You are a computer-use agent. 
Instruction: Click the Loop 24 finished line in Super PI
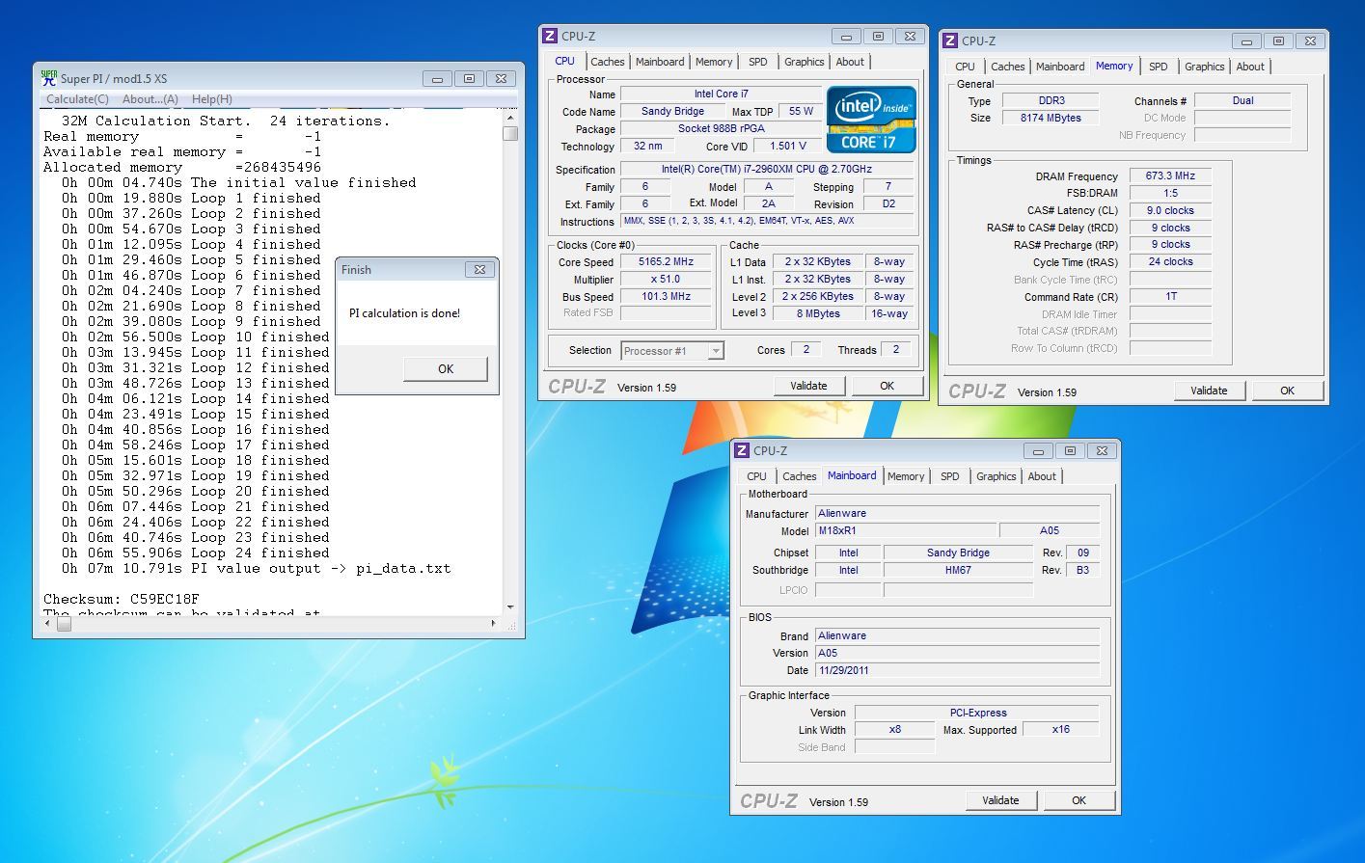tap(196, 553)
